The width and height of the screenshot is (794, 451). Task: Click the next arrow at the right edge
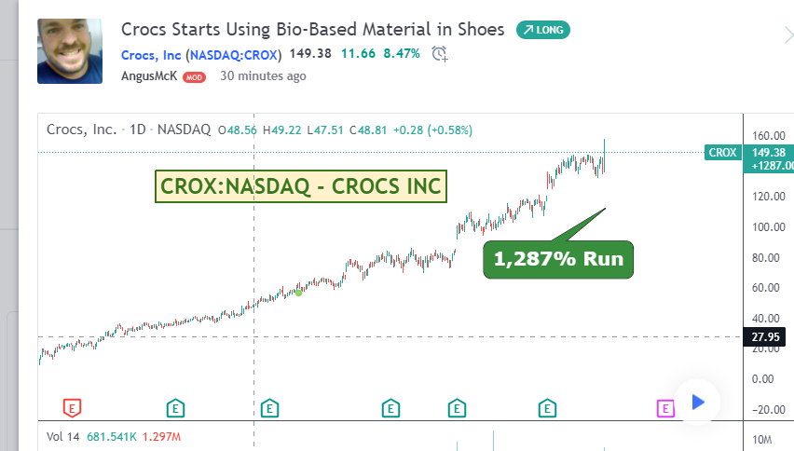pos(787,35)
